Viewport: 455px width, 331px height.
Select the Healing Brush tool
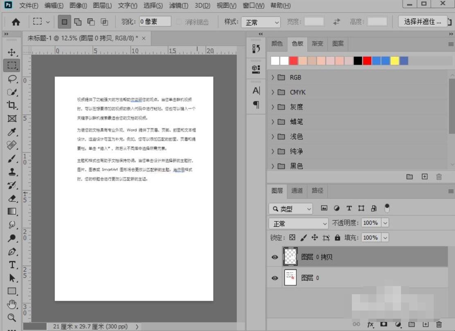point(11,145)
